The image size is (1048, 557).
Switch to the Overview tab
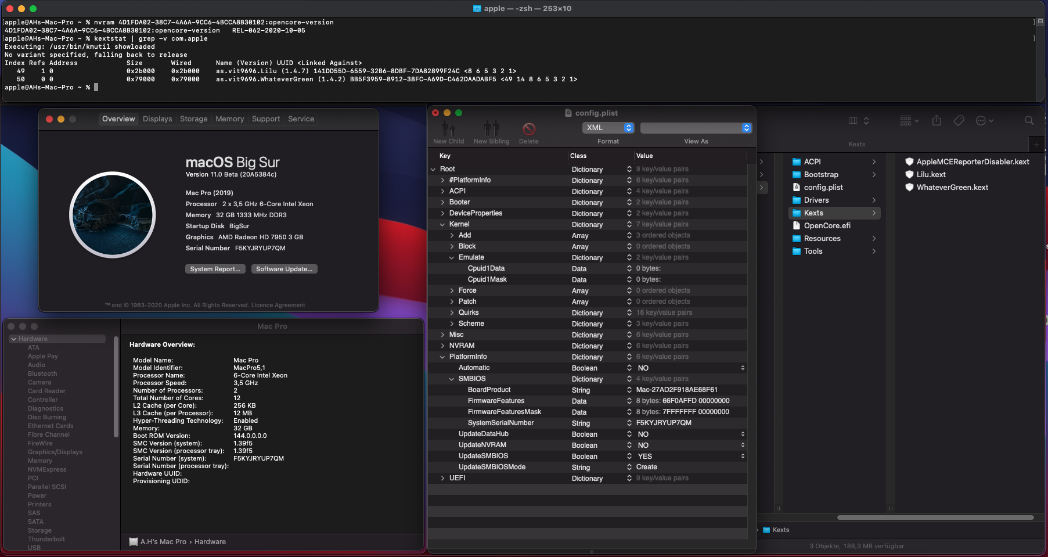tap(118, 119)
